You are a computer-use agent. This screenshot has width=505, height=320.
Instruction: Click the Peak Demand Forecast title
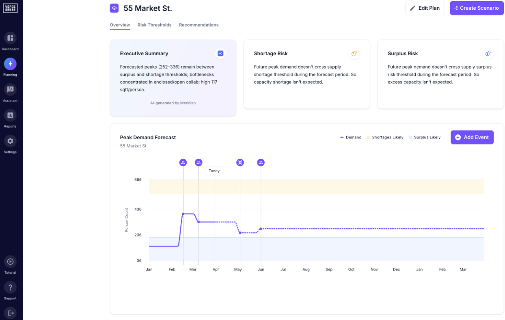[148, 138]
